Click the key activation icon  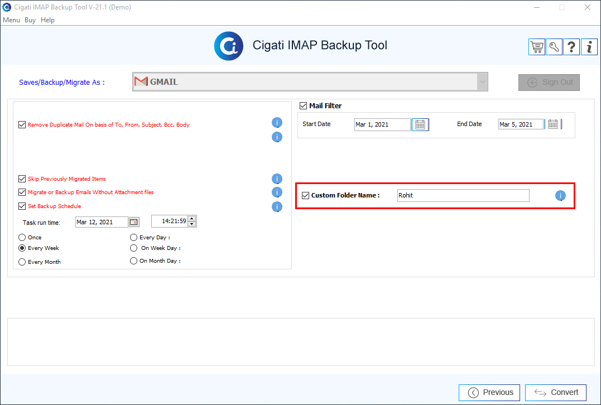[554, 47]
